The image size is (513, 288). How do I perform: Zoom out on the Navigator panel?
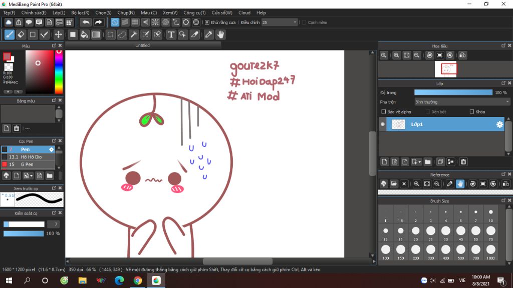tap(416, 55)
